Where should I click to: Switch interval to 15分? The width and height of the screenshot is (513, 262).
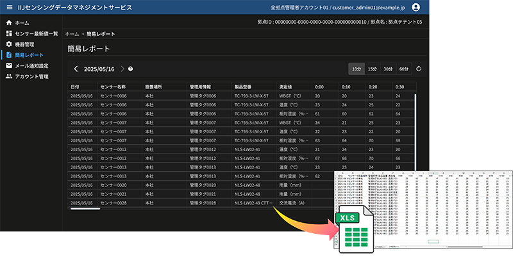(372, 69)
